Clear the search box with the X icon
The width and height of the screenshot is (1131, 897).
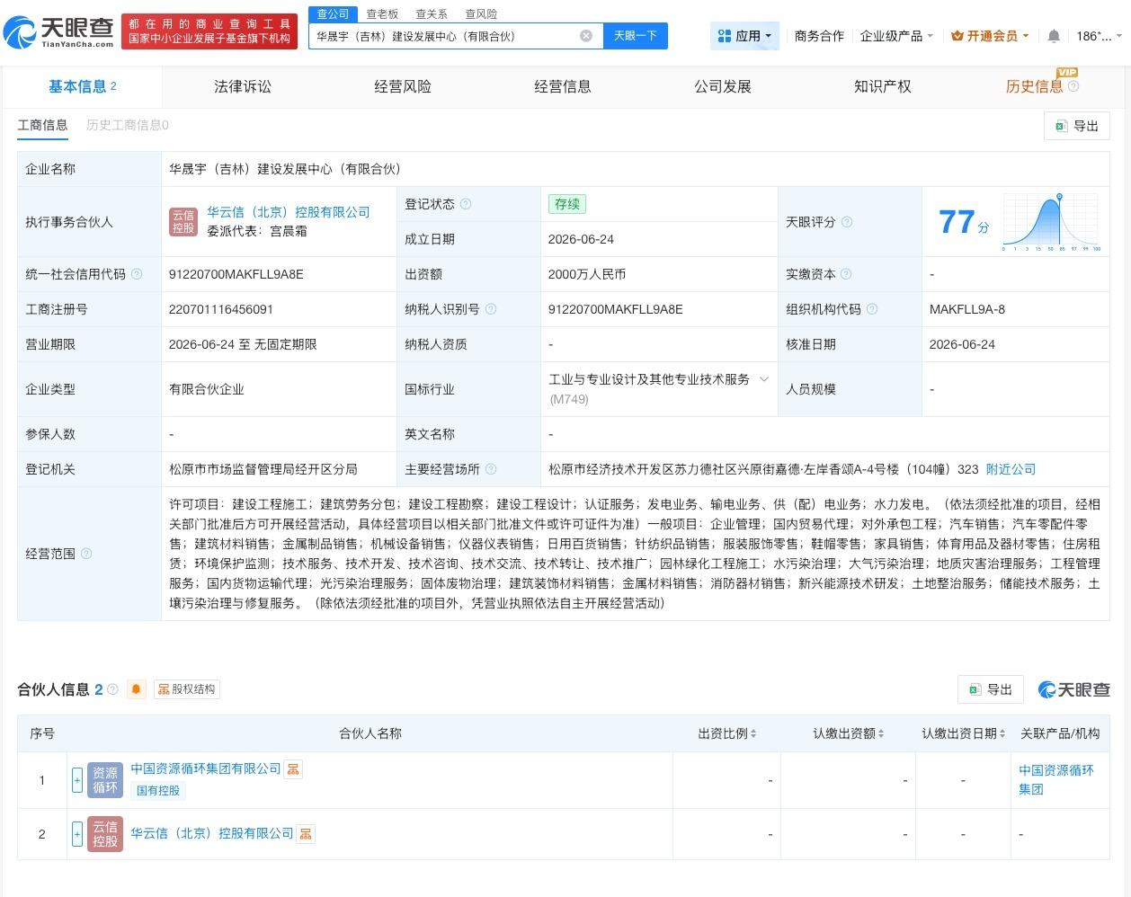coord(586,36)
